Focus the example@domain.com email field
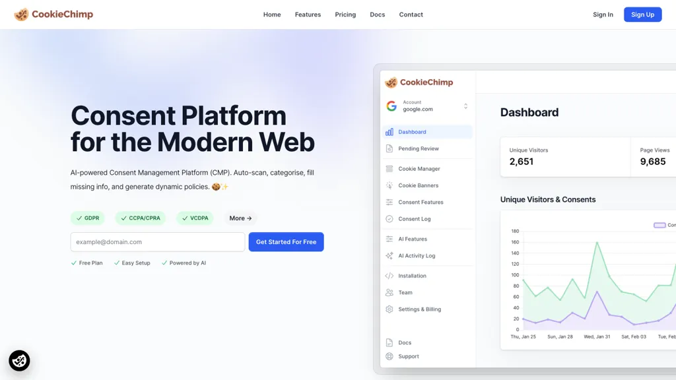Image resolution: width=676 pixels, height=380 pixels. 158,241
